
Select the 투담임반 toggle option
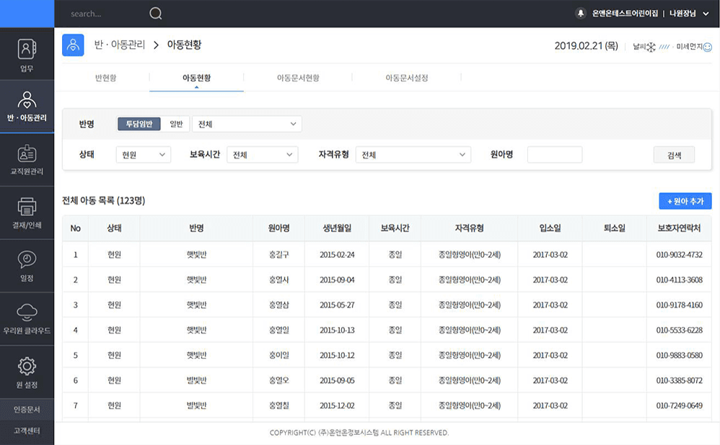point(139,124)
